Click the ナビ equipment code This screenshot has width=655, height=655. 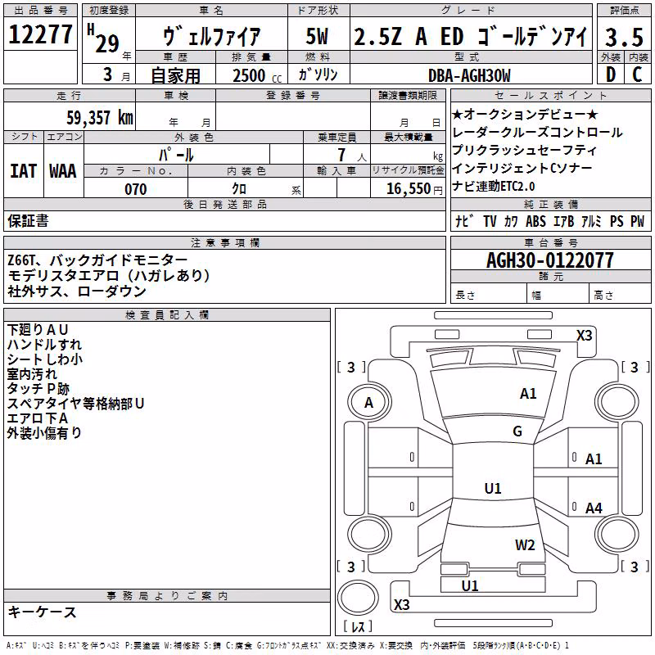pos(464,221)
